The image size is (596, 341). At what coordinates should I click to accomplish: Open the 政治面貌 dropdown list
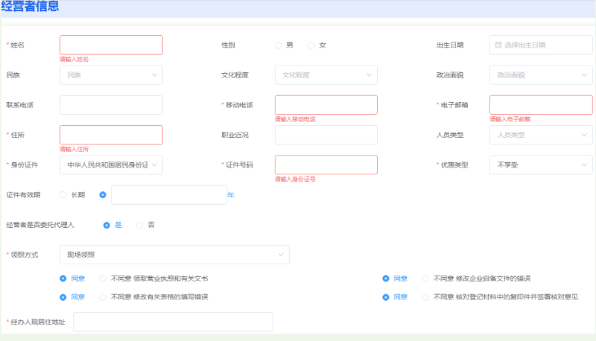[x=541, y=75]
